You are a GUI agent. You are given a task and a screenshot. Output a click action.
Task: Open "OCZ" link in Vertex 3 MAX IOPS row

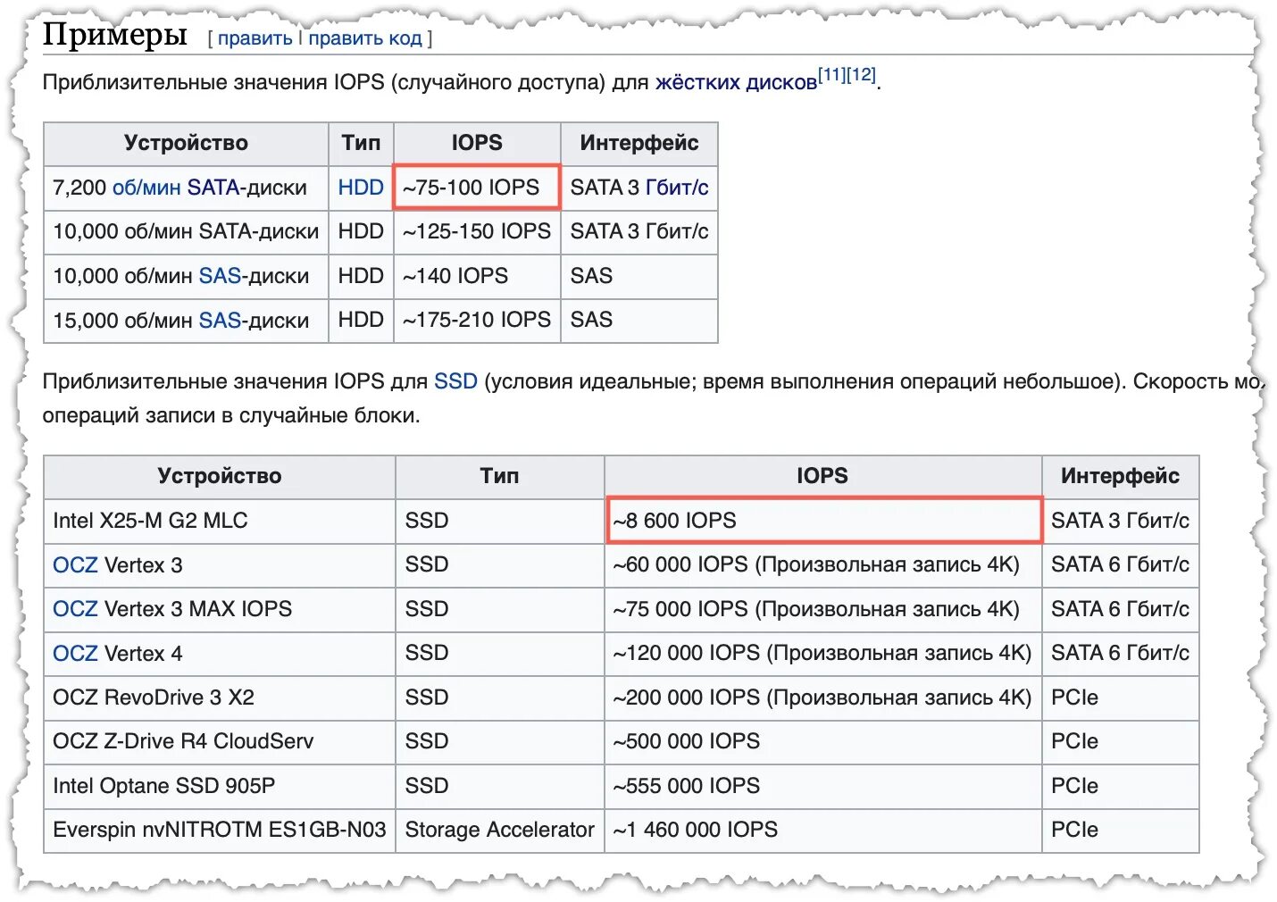(75, 609)
